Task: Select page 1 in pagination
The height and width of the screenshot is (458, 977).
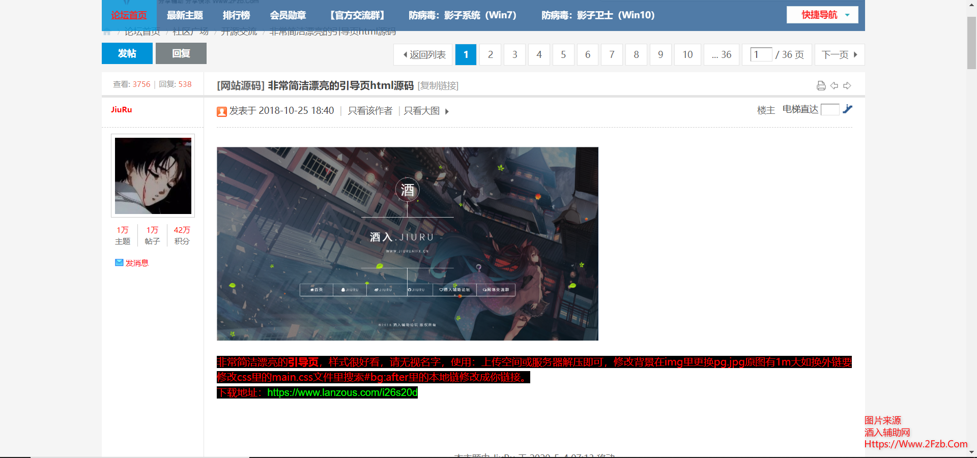Action: (466, 54)
